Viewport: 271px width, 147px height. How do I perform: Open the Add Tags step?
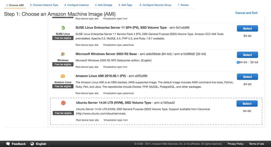click(125, 5)
